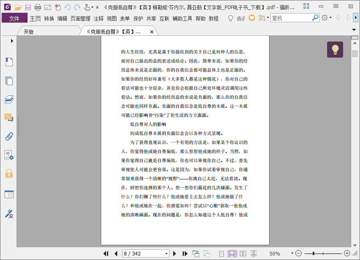Viewport: 360px width, 260px height.
Task: Zoom out with the minus button
Action: 298,253
